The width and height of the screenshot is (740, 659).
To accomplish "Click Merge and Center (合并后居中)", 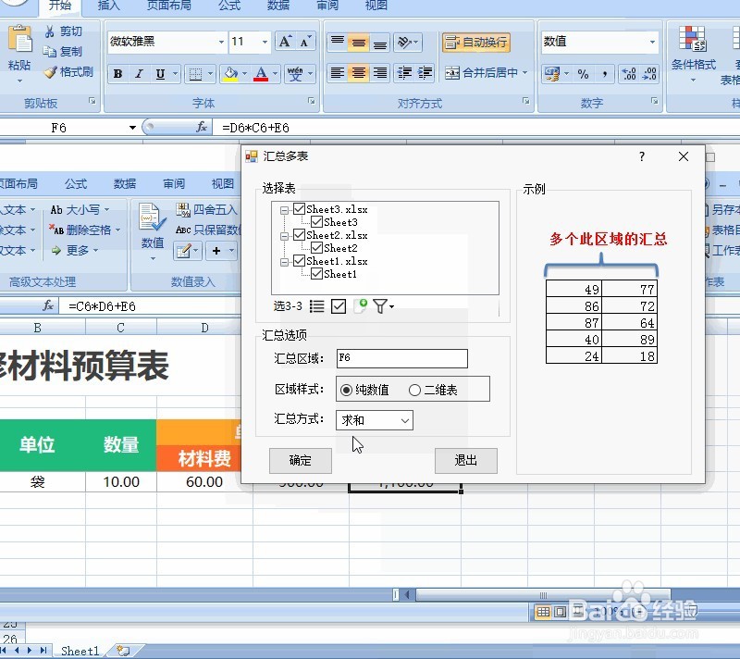I will (481, 73).
